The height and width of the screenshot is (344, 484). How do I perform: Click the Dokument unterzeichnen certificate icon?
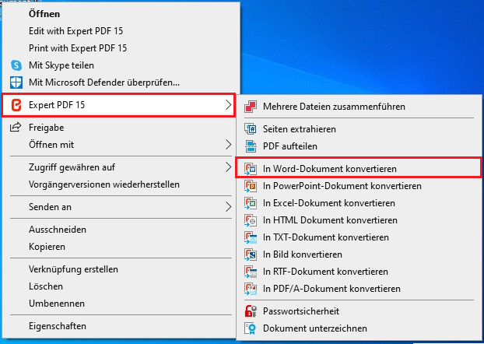(x=251, y=328)
